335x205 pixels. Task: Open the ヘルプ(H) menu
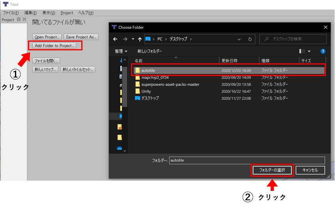86,13
